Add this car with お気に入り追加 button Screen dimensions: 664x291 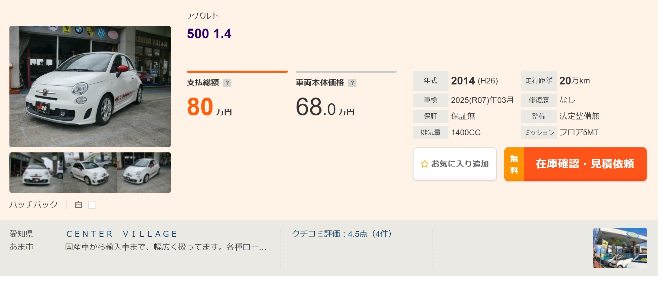pos(455,164)
